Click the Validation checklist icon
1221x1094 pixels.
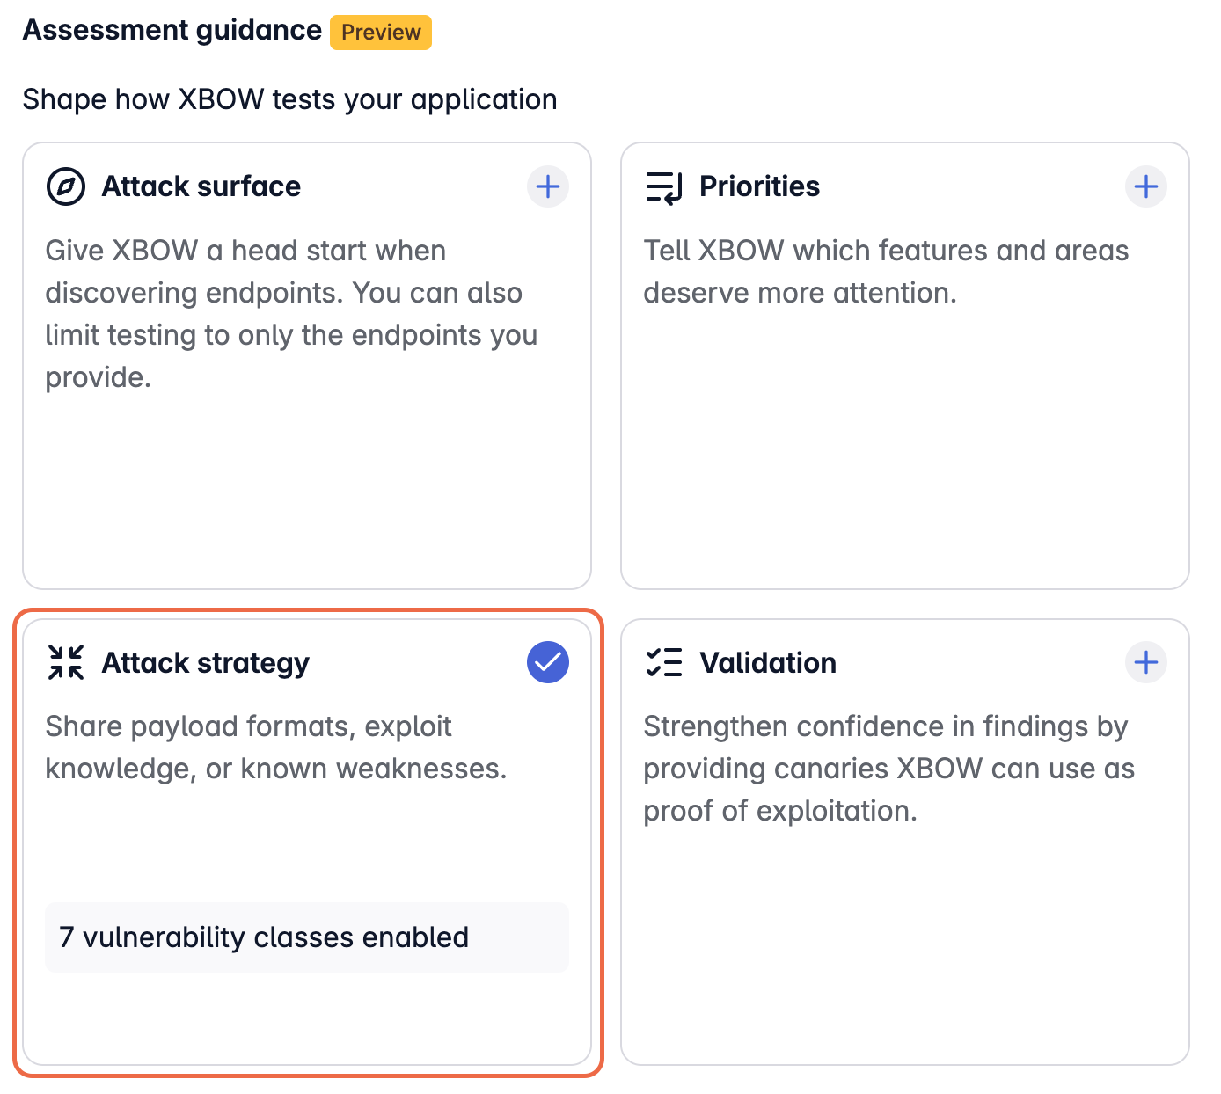pos(665,662)
